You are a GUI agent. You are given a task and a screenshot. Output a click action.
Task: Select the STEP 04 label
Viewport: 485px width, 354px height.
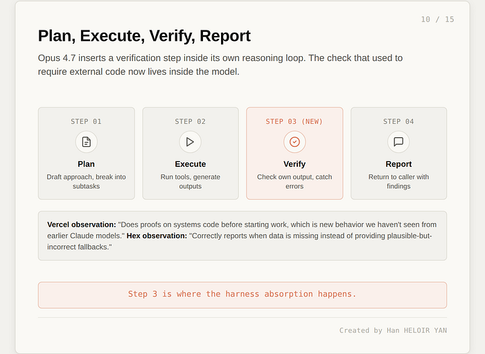click(x=398, y=121)
